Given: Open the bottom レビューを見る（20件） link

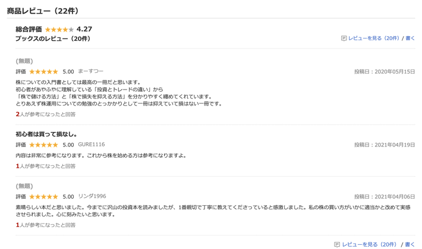Looking at the screenshot, I should [x=369, y=244].
